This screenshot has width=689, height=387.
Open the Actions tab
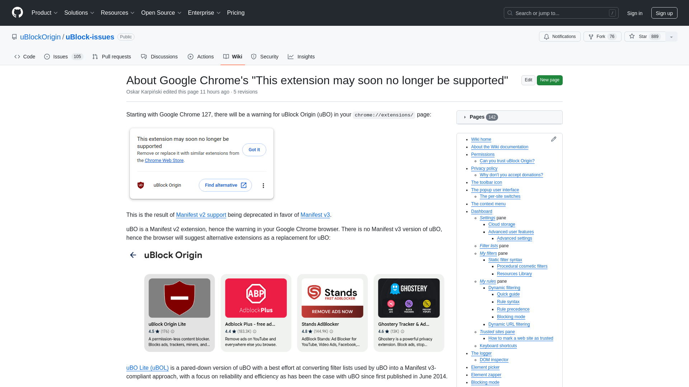(201, 57)
